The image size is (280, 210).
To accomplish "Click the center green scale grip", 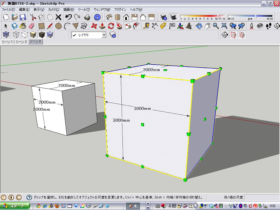I will 142,125.
